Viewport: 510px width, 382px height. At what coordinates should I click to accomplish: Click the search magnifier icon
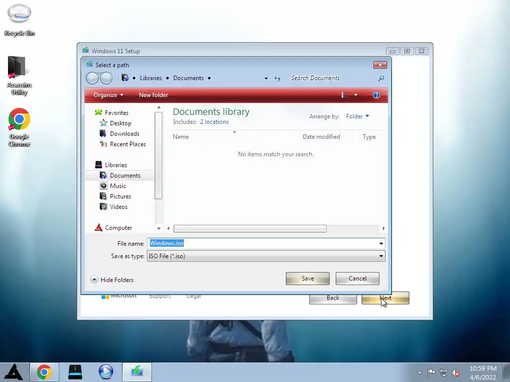381,78
